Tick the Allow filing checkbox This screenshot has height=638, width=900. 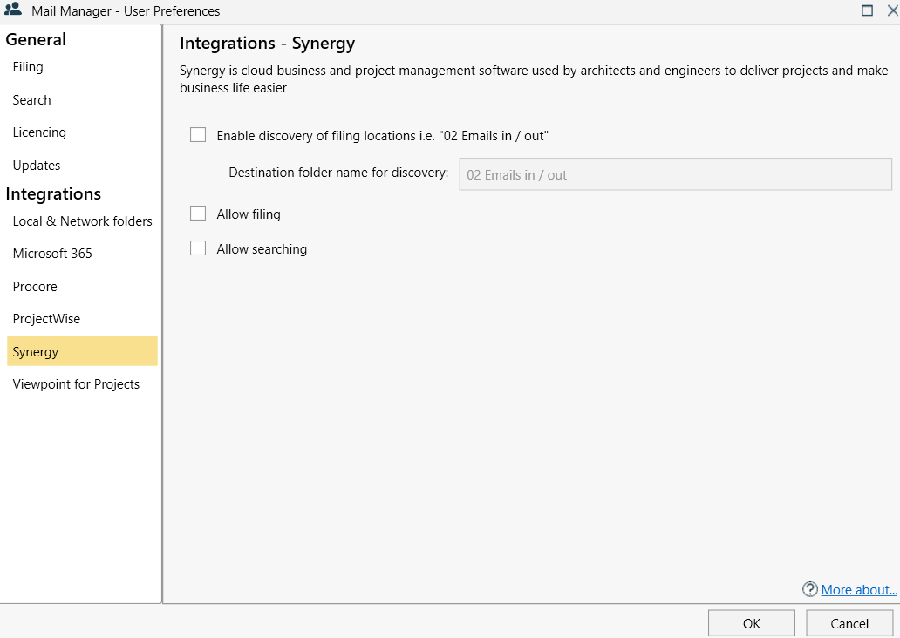pos(199,214)
